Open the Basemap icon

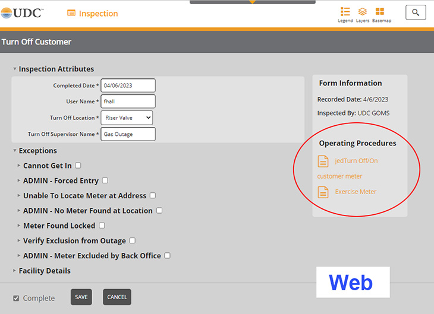click(380, 12)
